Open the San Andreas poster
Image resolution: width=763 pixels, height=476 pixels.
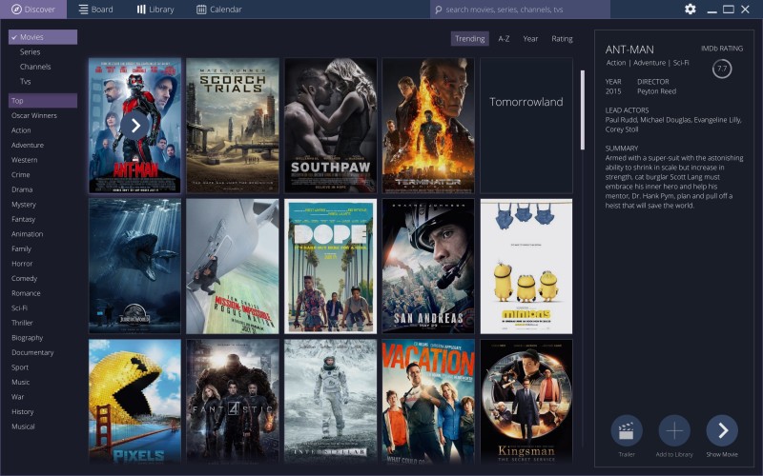pyautogui.click(x=428, y=267)
